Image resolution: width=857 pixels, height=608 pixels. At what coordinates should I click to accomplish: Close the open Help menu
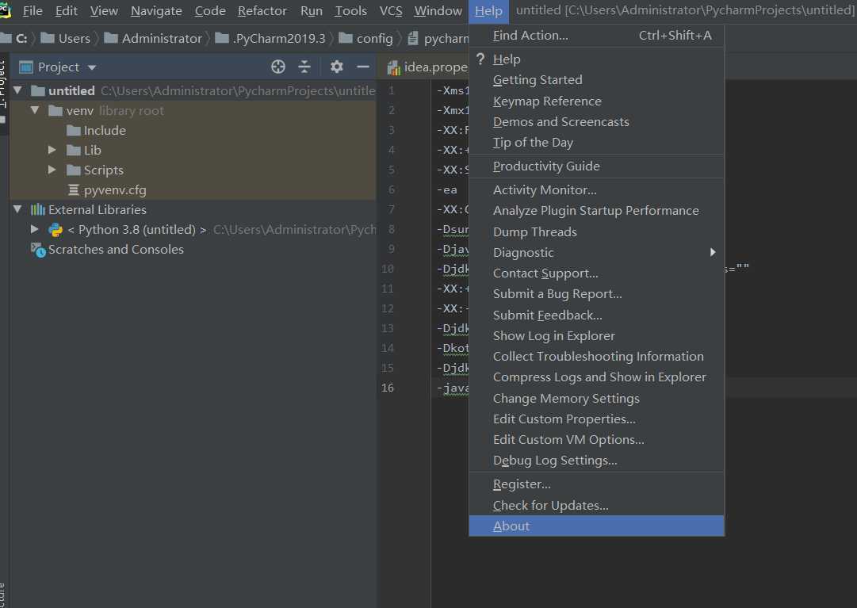(x=488, y=11)
